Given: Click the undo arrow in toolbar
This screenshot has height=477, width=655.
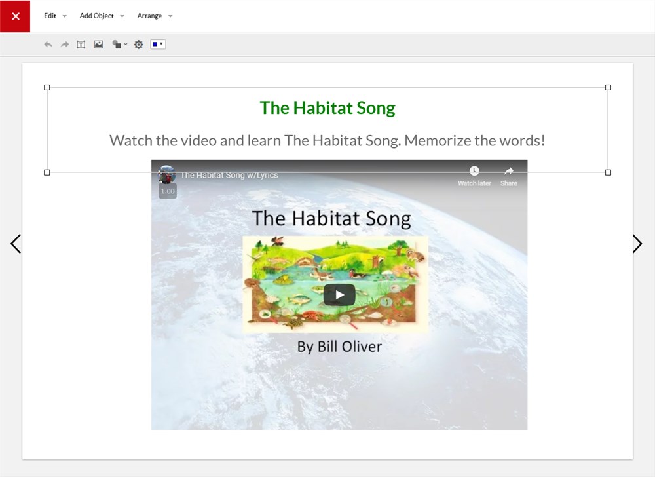Looking at the screenshot, I should (48, 45).
